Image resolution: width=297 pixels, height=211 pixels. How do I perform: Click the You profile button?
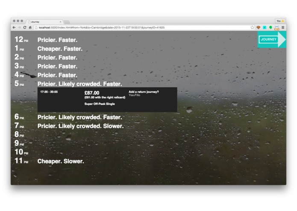click(280, 21)
